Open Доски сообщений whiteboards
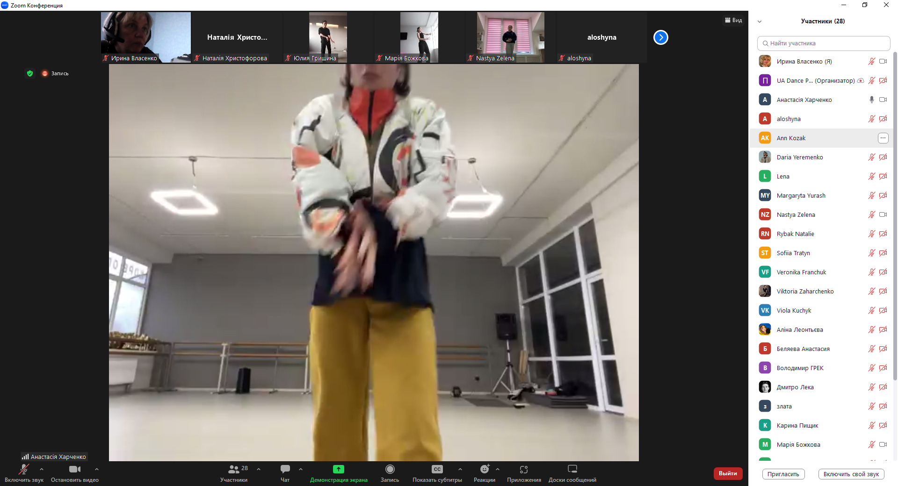This screenshot has width=898, height=486. (x=572, y=473)
